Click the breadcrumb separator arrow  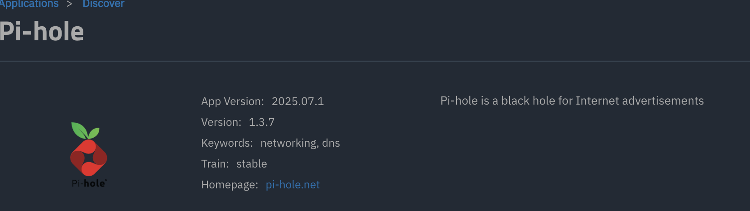[x=69, y=4]
